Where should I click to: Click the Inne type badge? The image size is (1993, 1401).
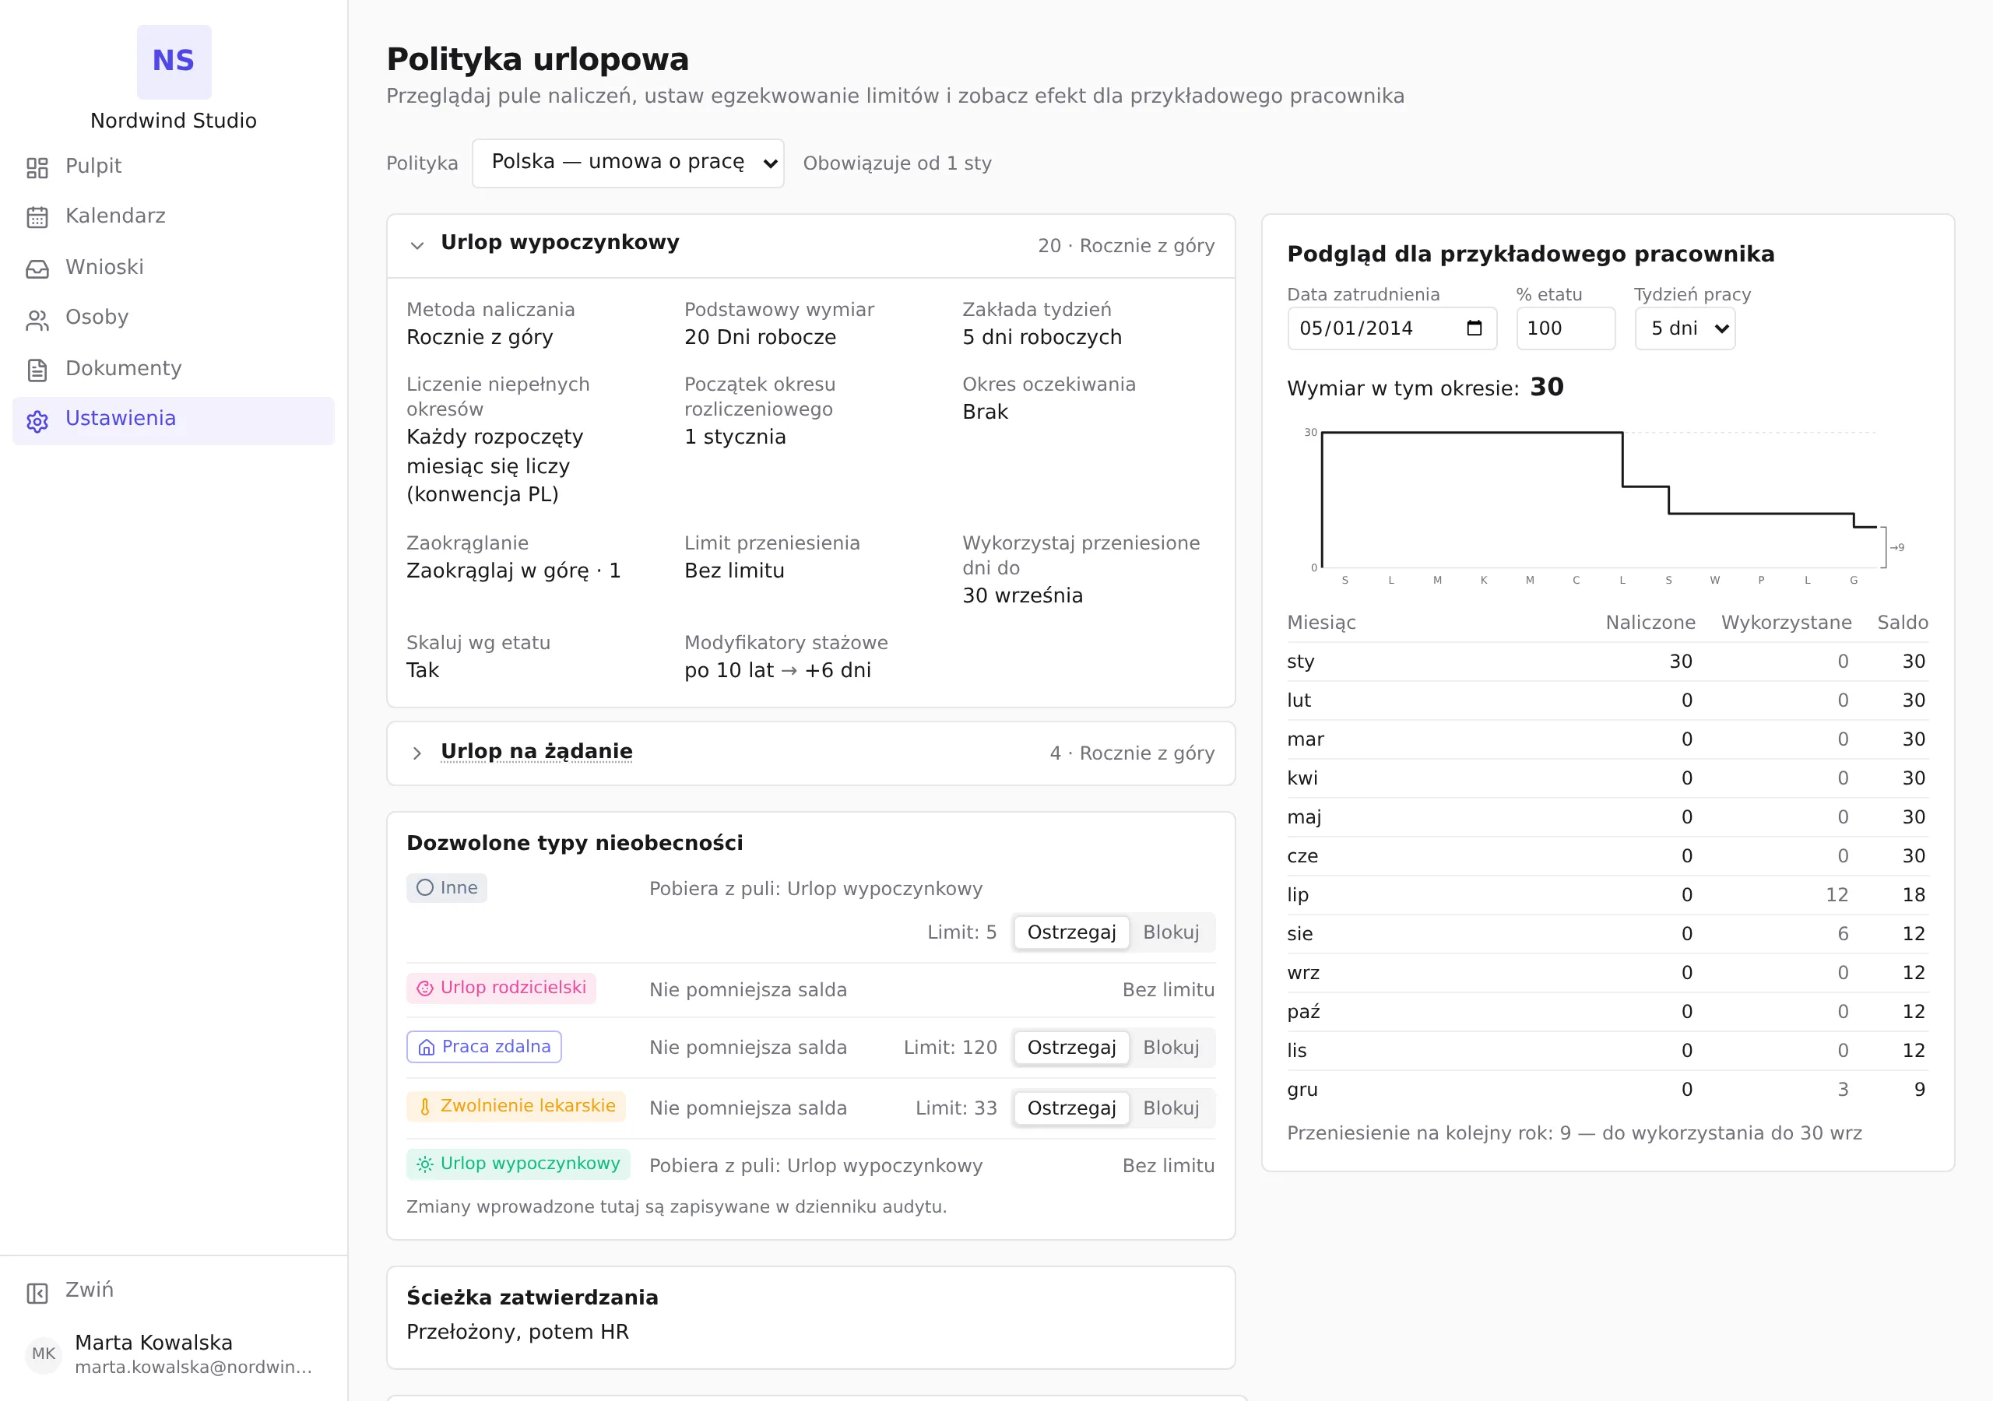pos(447,887)
